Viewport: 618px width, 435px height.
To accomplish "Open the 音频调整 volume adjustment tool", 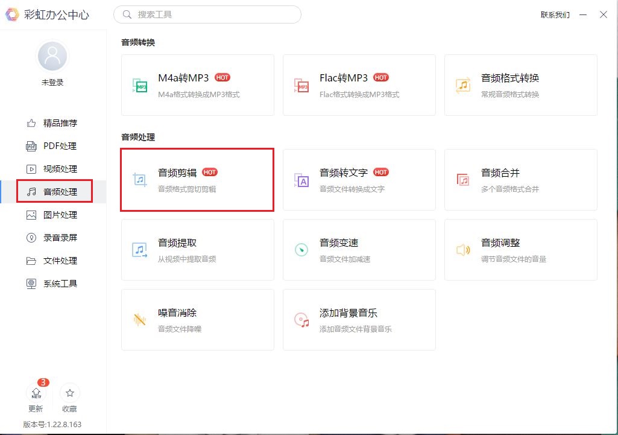I will [520, 249].
